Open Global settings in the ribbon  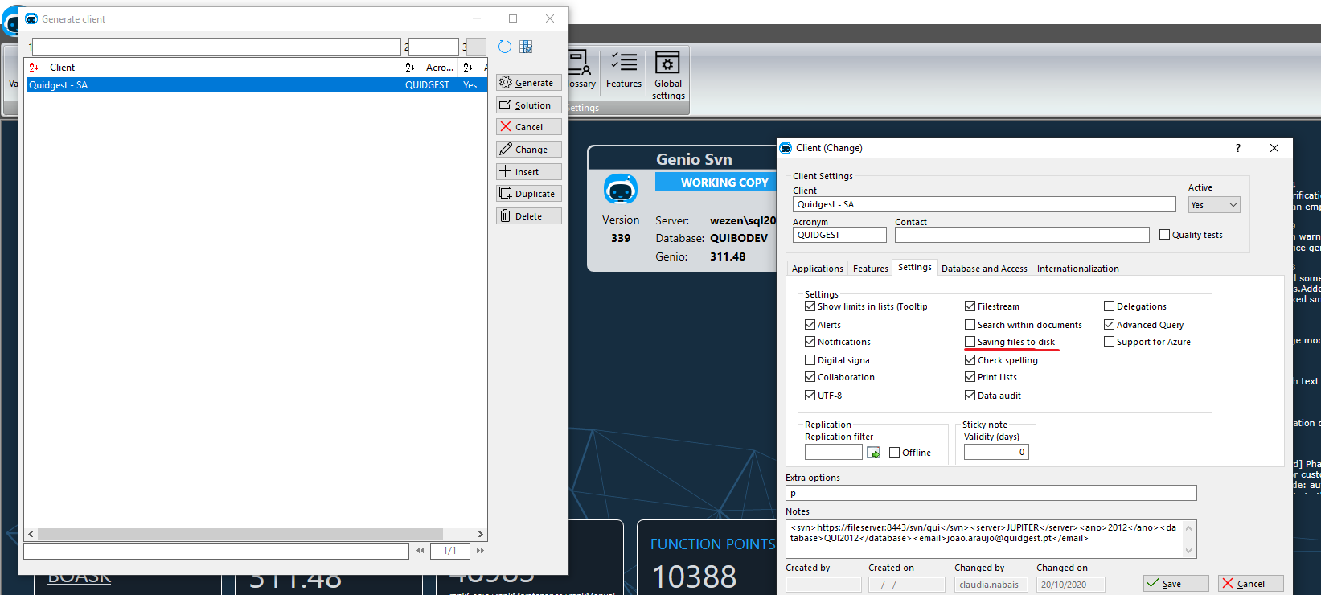pyautogui.click(x=668, y=75)
